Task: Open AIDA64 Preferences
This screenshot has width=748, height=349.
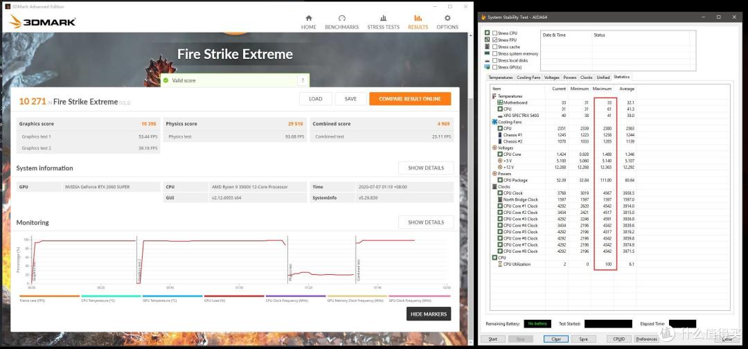Action: pyautogui.click(x=646, y=339)
